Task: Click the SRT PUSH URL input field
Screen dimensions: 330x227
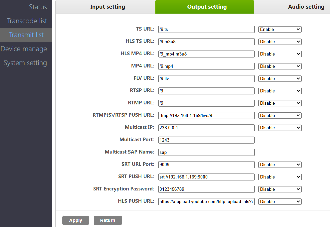Action: pyautogui.click(x=206, y=177)
